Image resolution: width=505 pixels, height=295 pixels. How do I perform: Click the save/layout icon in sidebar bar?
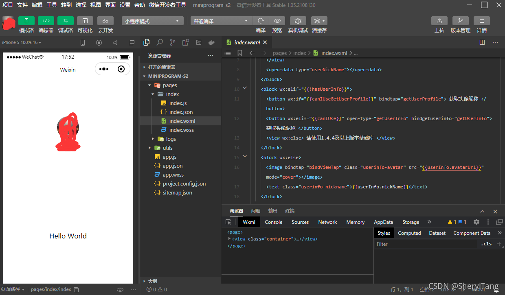point(199,42)
